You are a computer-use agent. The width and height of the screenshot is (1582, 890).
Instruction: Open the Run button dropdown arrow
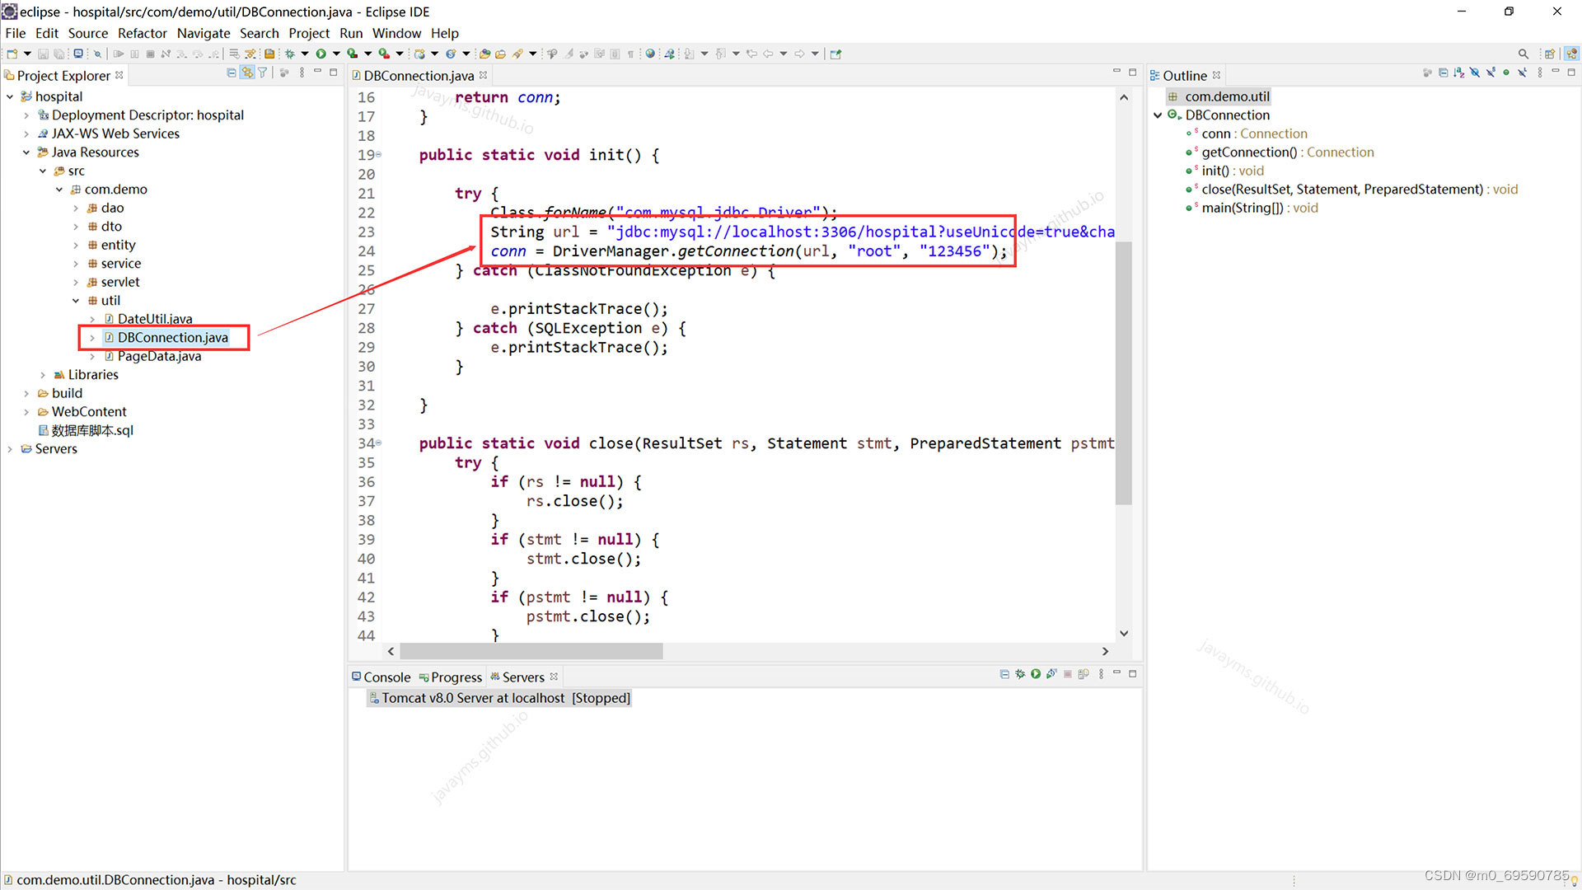click(x=336, y=54)
